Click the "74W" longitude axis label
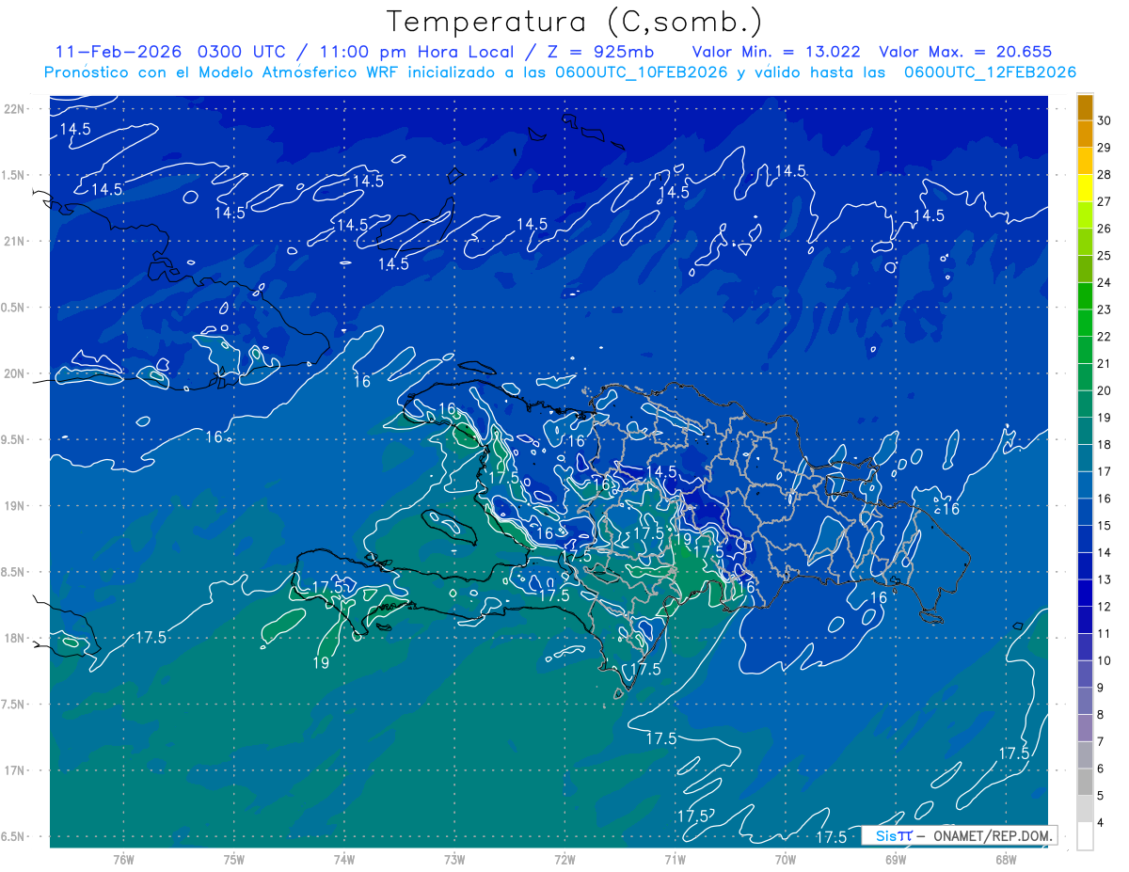 point(344,859)
